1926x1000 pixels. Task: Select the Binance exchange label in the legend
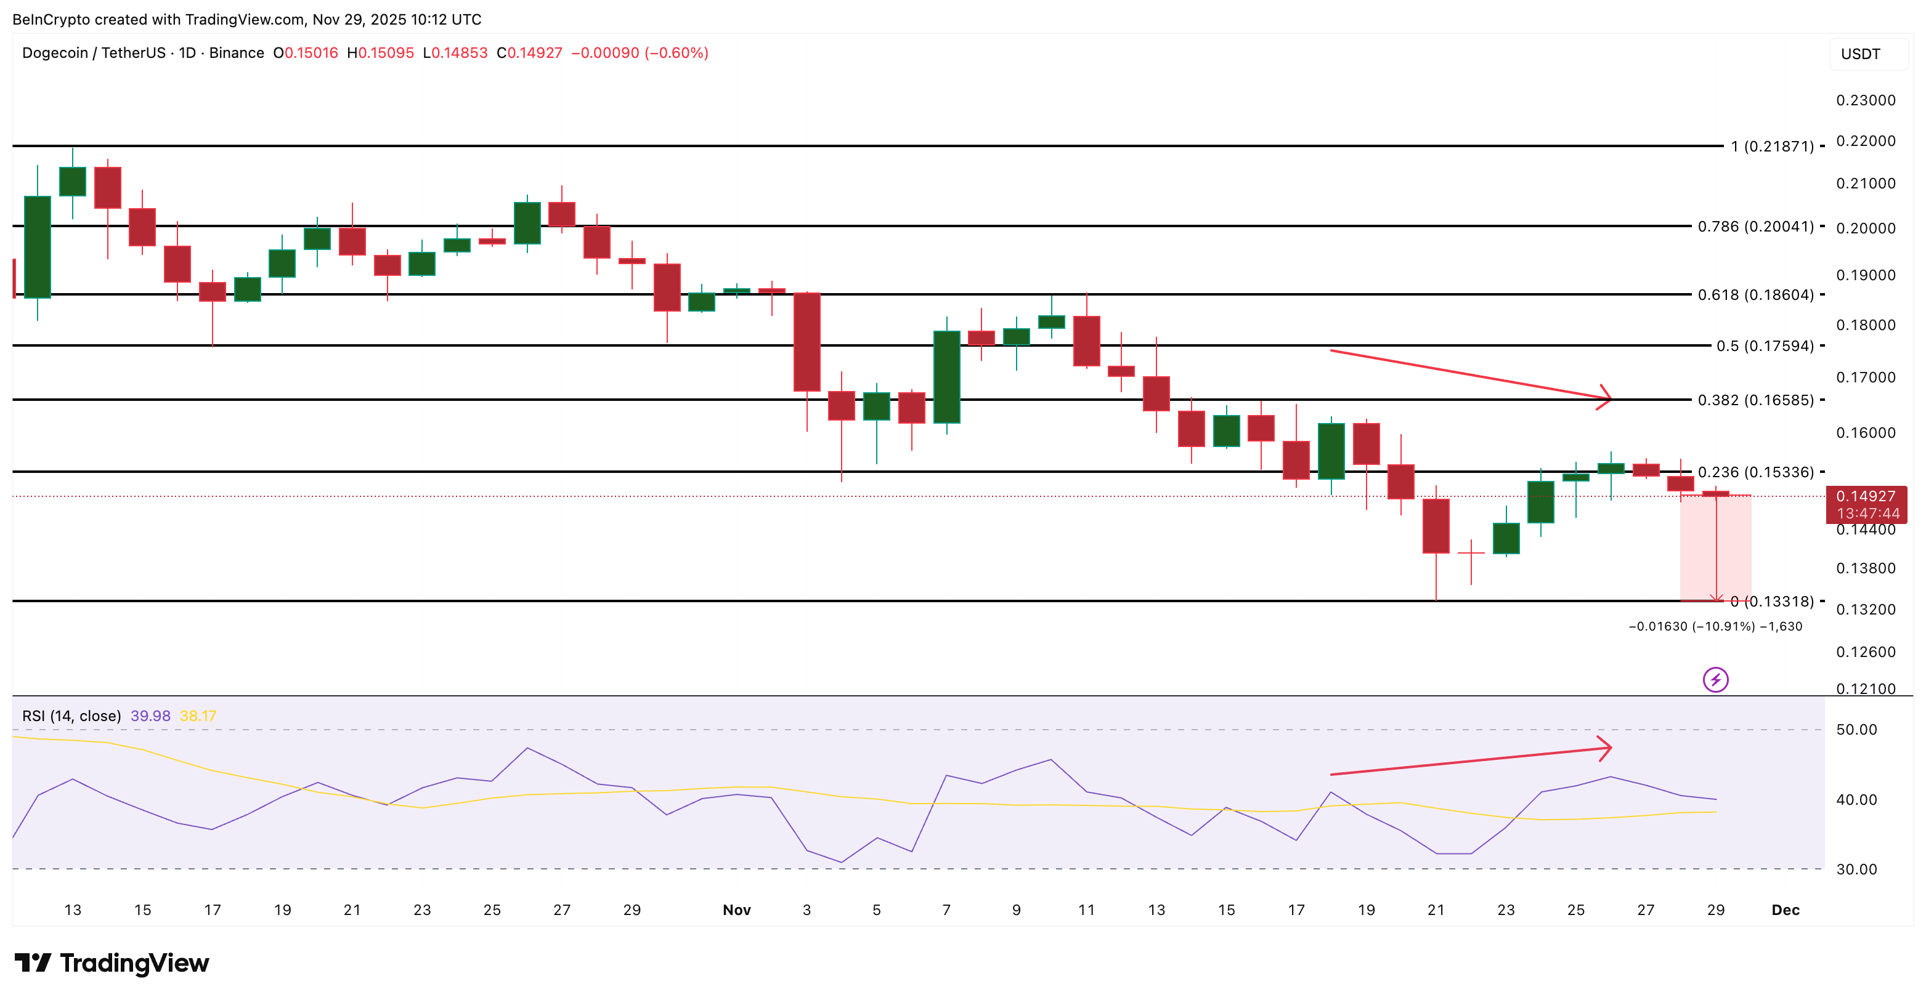(236, 53)
